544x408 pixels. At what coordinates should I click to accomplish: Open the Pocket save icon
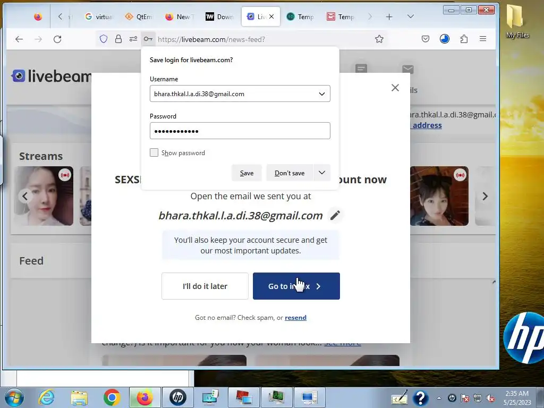pyautogui.click(x=426, y=39)
